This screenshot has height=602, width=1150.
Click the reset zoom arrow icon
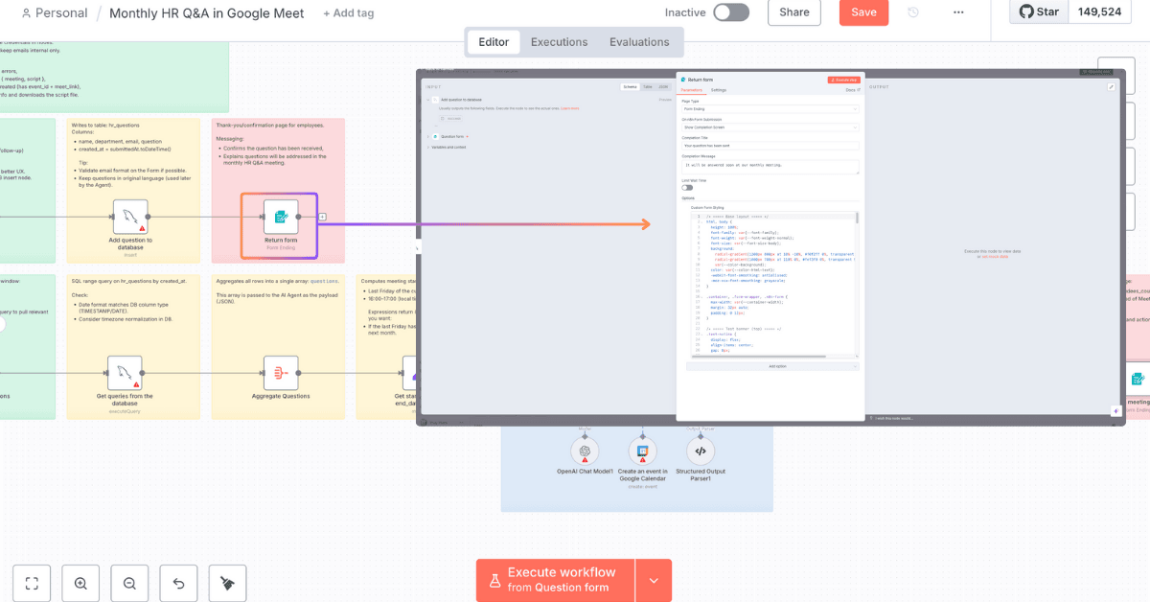tap(178, 583)
